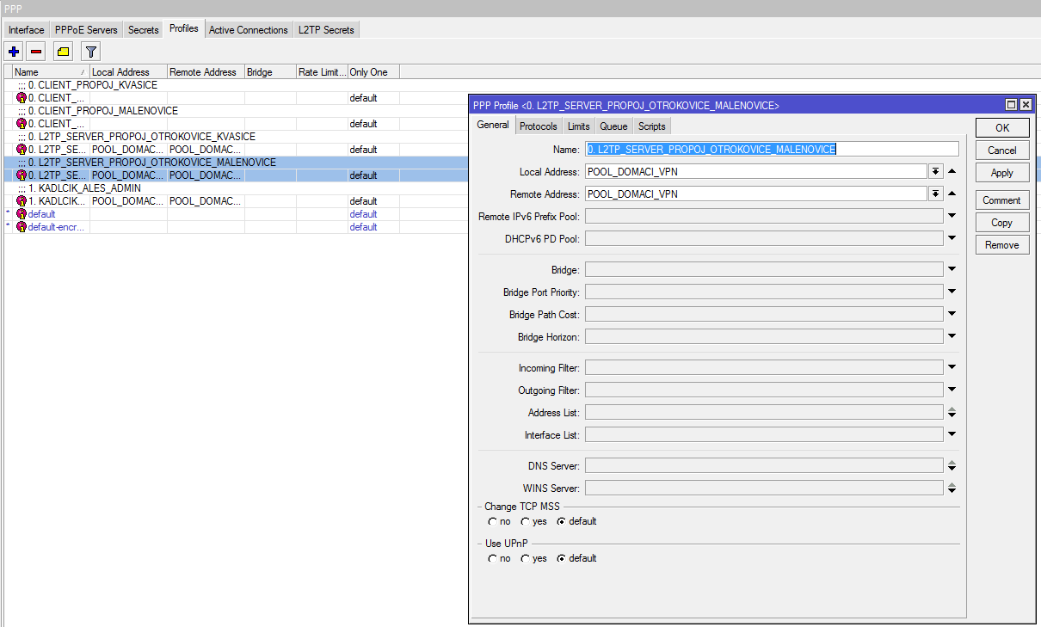The image size is (1041, 627).
Task: Click the yellow Comment toolbar icon
Action: click(63, 52)
